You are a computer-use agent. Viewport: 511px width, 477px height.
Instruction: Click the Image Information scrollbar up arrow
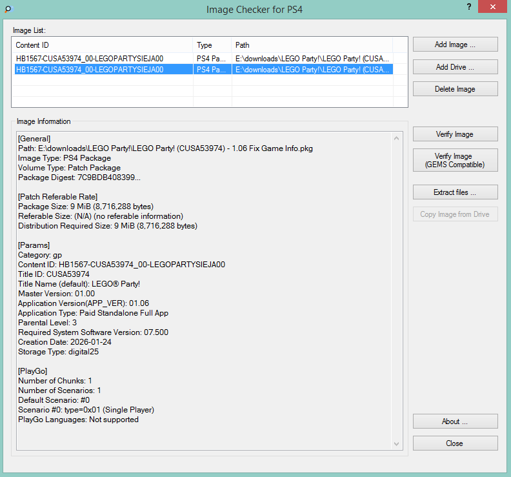[397, 137]
